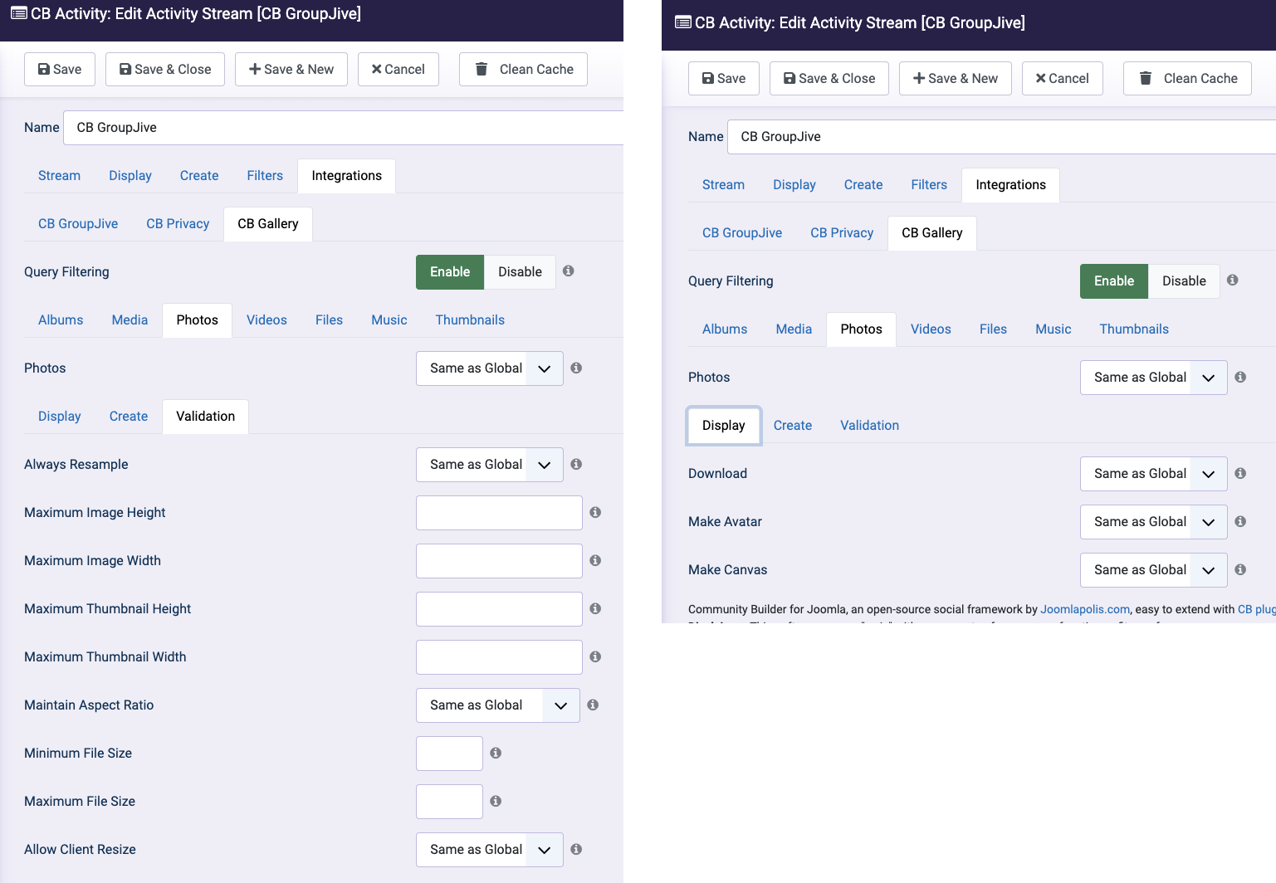Open the Download setting dropdown
The image size is (1276, 883).
click(x=1153, y=474)
